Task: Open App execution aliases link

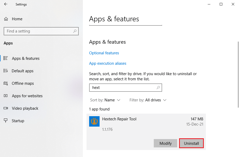Action: pyautogui.click(x=108, y=63)
